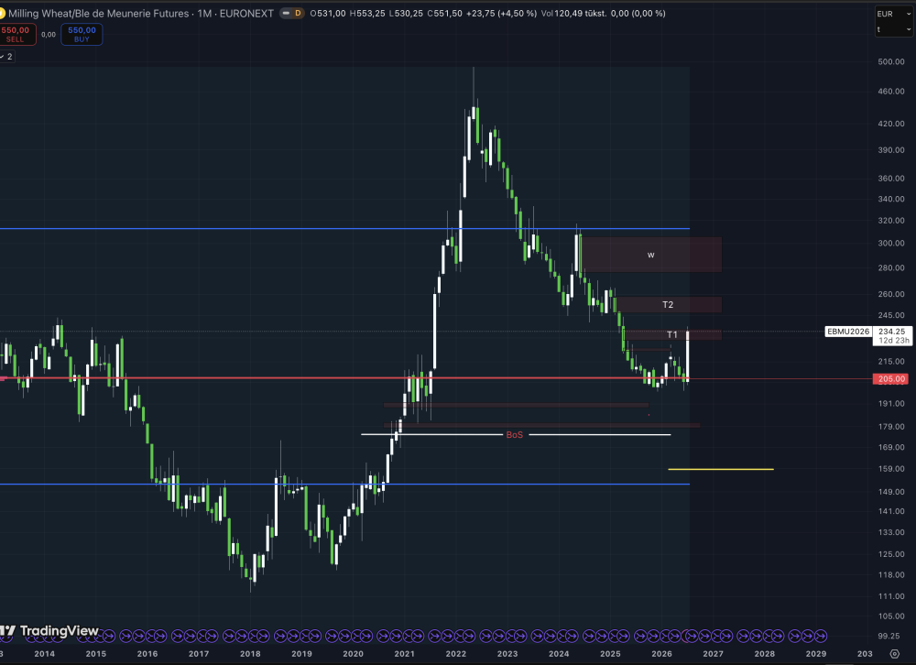This screenshot has height=665, width=916.
Task: Click the 0,00 spread between SELL and BUY
Action: click(49, 35)
